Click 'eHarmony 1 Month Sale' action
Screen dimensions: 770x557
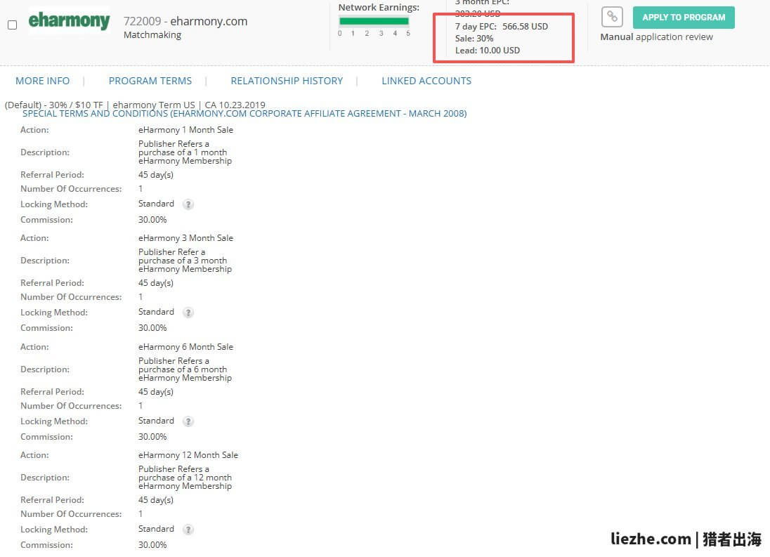coord(185,129)
